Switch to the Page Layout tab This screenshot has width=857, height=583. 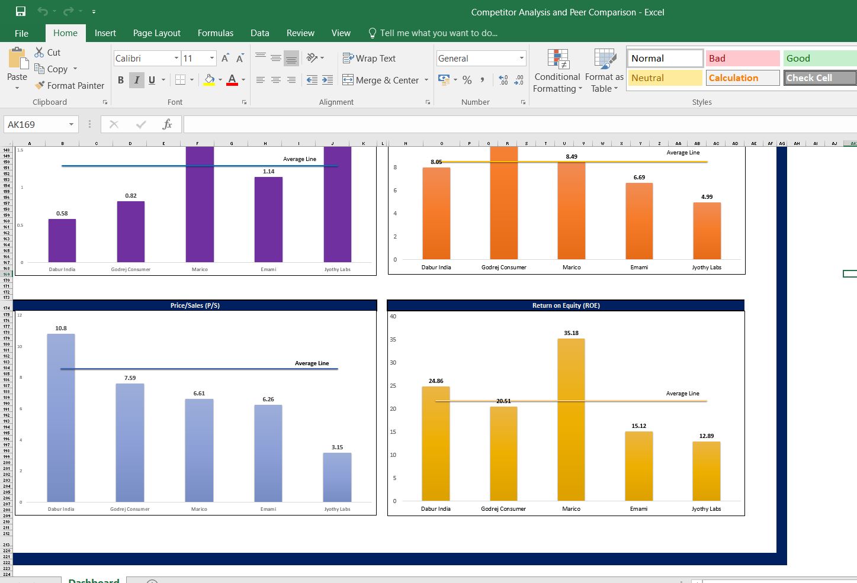pos(157,33)
